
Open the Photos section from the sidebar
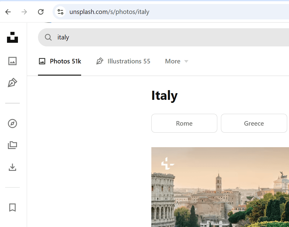click(12, 61)
